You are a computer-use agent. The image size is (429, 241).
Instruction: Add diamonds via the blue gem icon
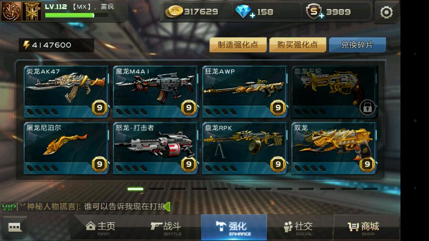tap(245, 12)
